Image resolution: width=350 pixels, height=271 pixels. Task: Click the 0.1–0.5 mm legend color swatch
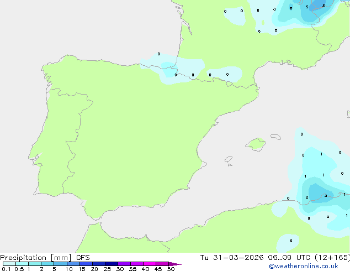pos(9,264)
